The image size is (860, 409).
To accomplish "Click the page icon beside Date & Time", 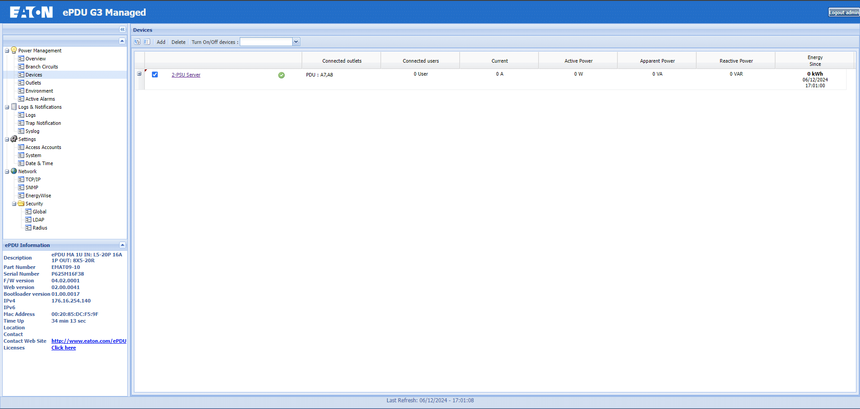I will [21, 163].
